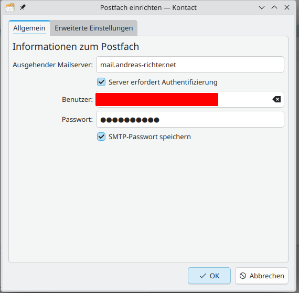The width and height of the screenshot is (299, 293).
Task: Uncheck SMTP-Passwort speichern
Action: click(101, 137)
